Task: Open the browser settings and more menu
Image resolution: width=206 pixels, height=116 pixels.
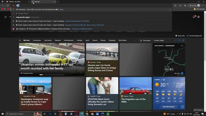Action: [x=203, y=5]
